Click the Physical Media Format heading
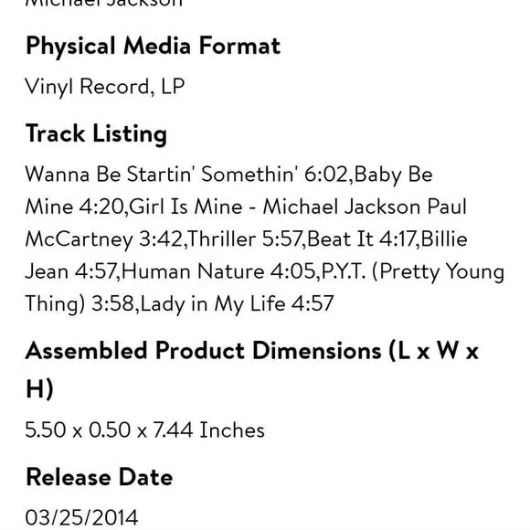The height and width of the screenshot is (530, 530). (x=153, y=47)
